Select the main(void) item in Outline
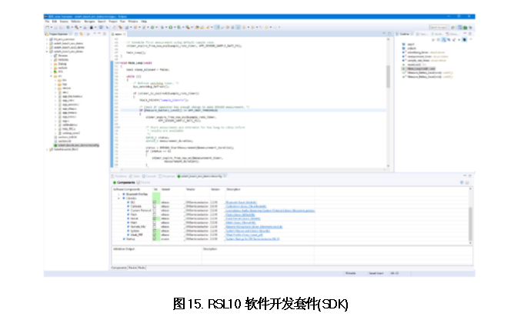Screen dimensions: 524x320 click(414, 65)
